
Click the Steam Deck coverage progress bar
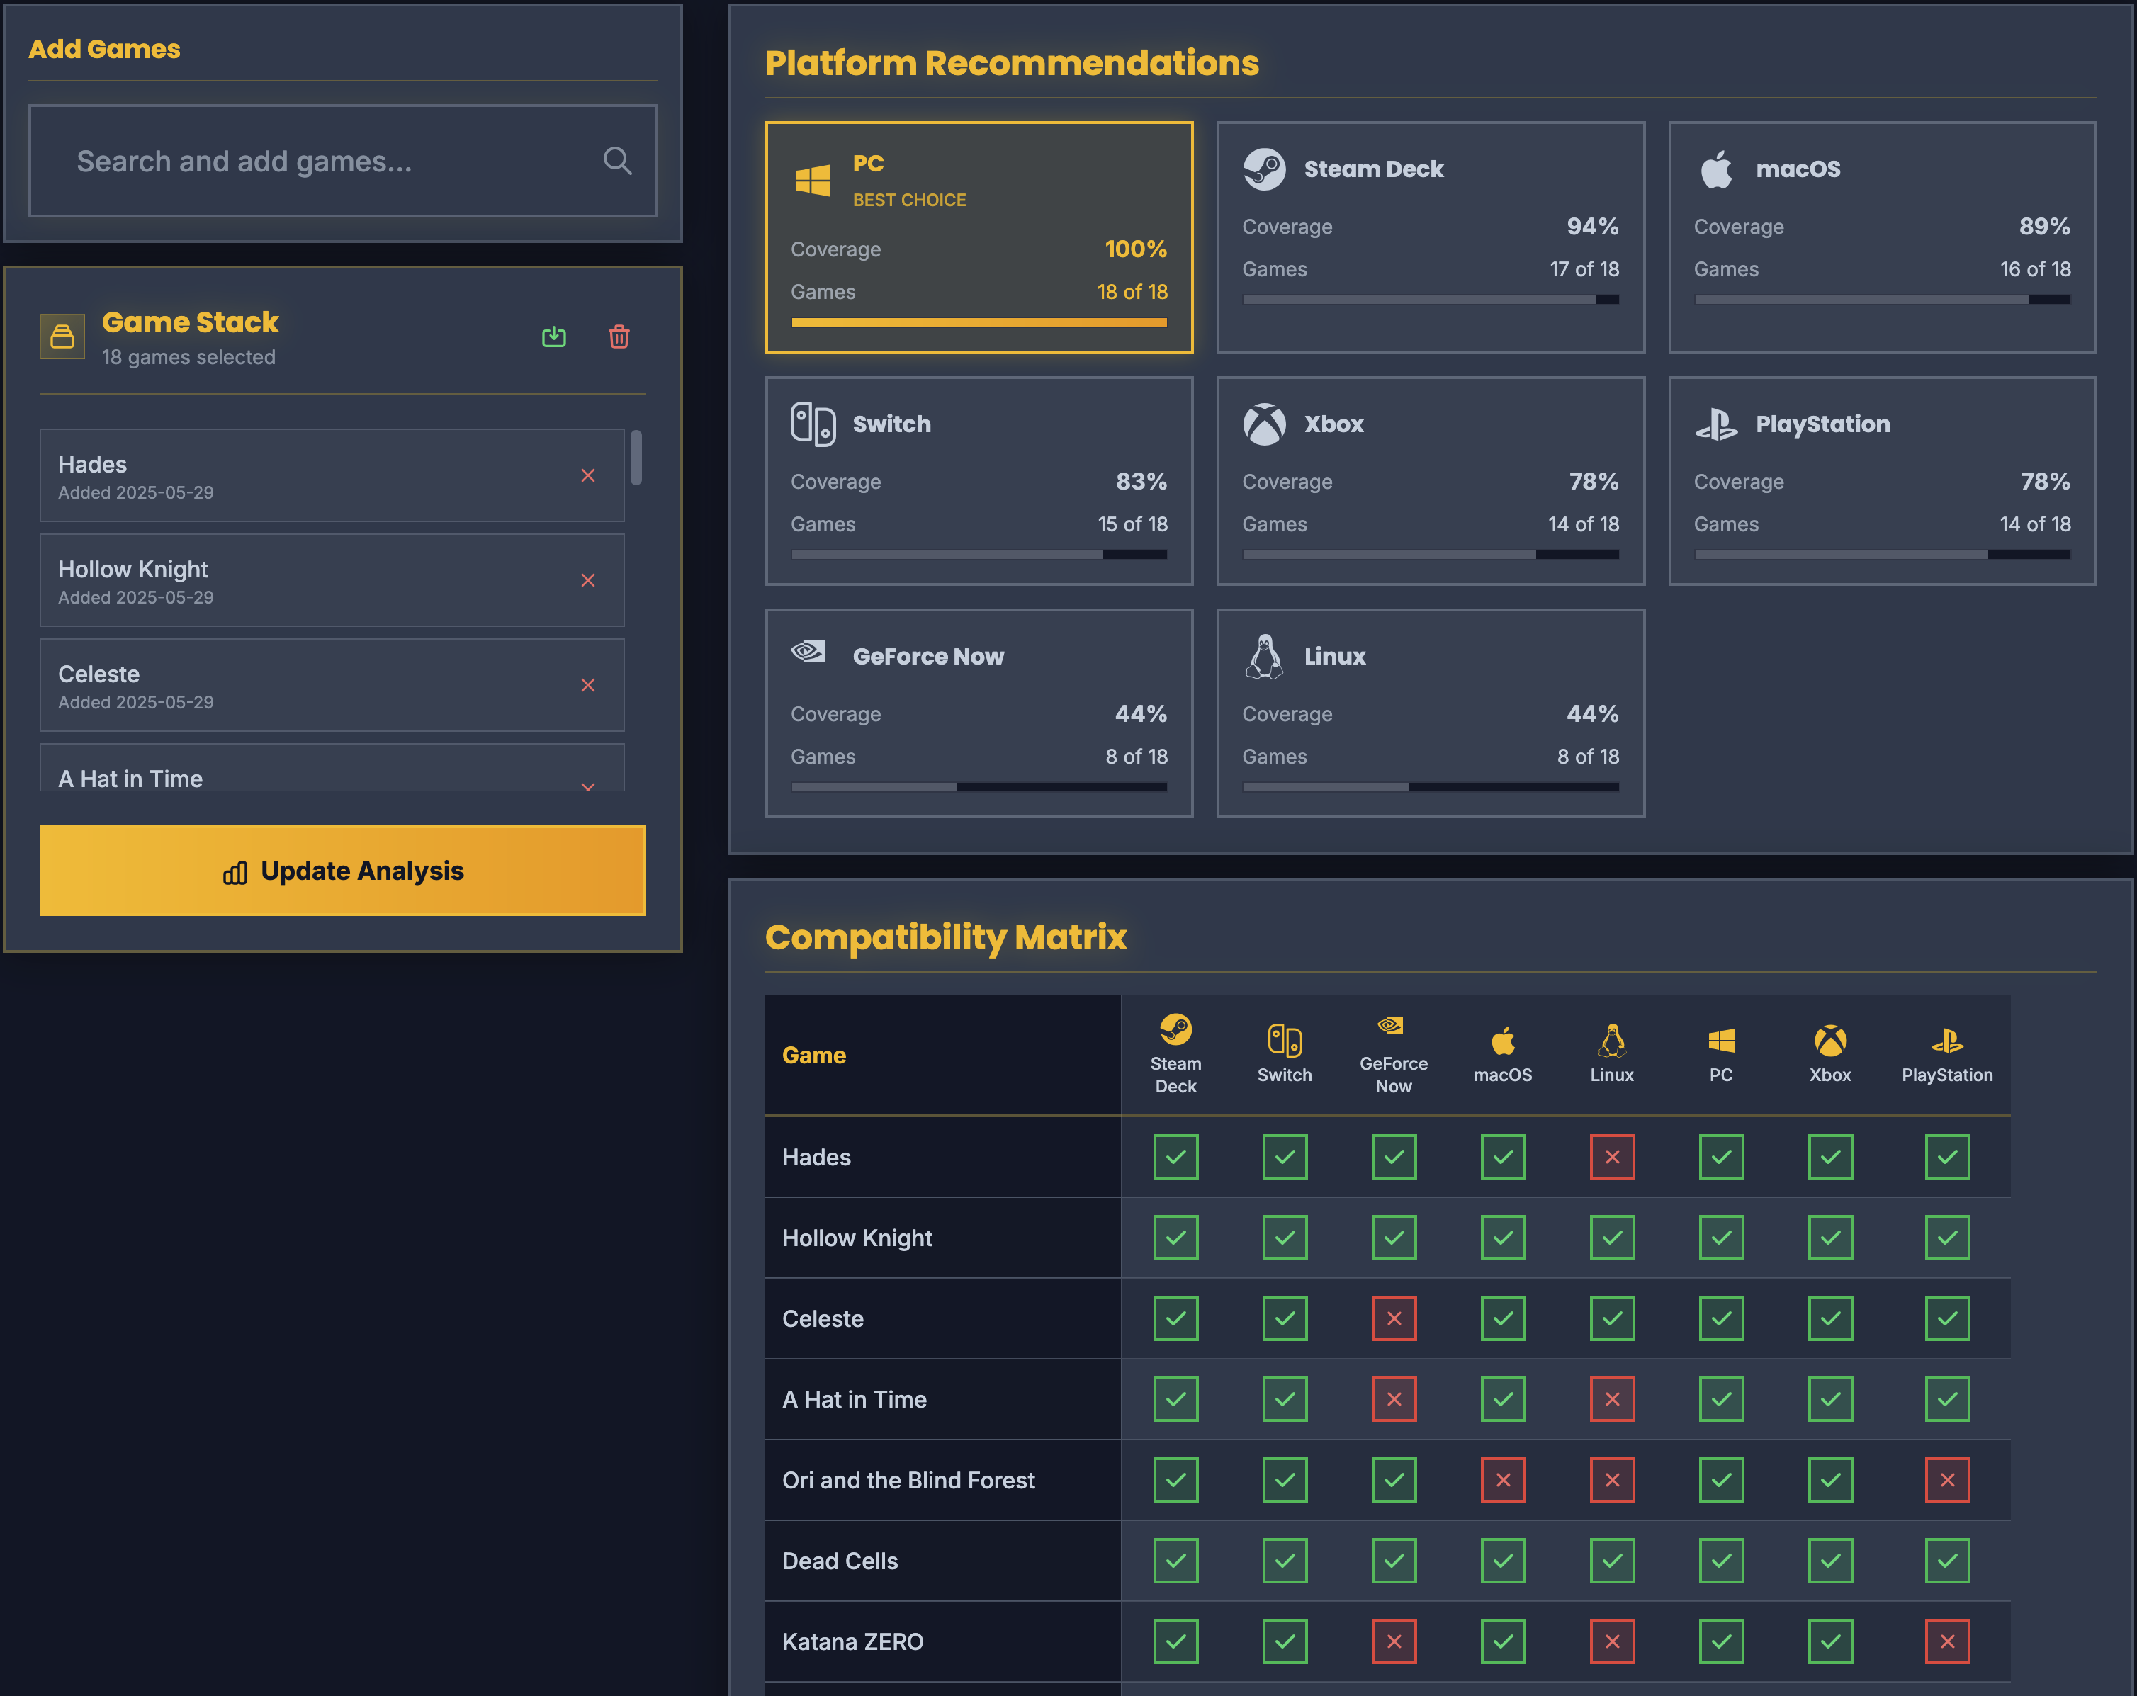[1431, 300]
